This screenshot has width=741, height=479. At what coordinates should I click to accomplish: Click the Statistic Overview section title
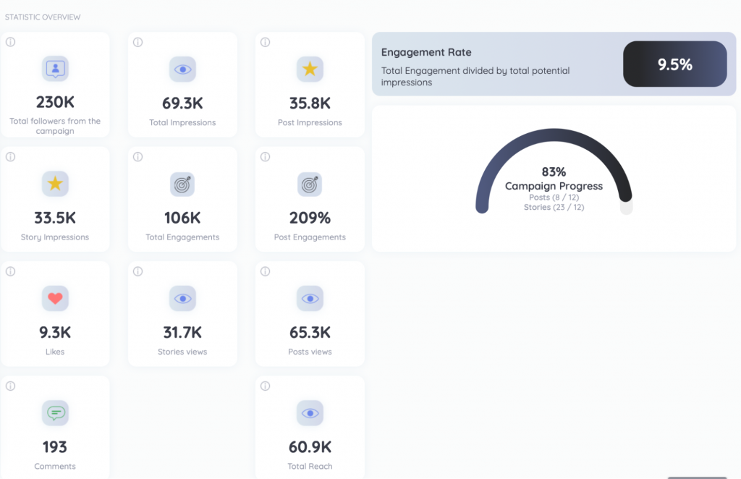click(x=43, y=17)
